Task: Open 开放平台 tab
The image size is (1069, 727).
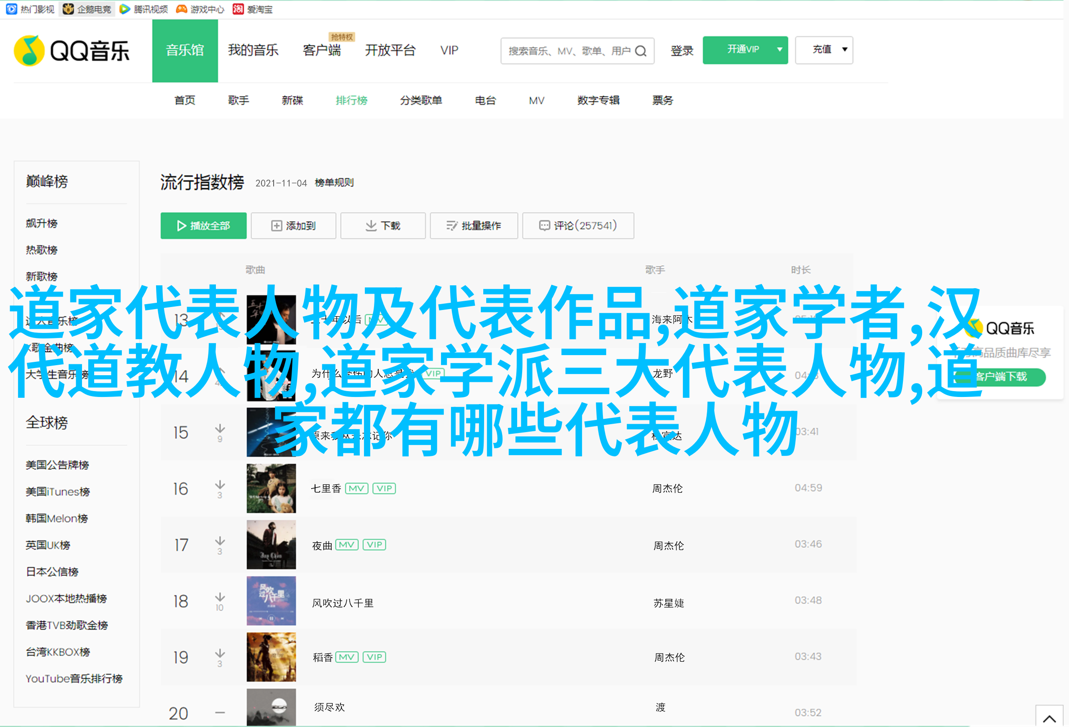Action: [x=390, y=50]
